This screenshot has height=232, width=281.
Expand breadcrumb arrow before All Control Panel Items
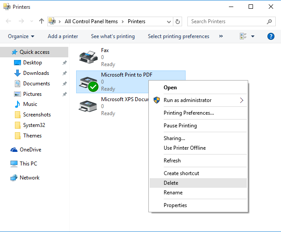60,22
